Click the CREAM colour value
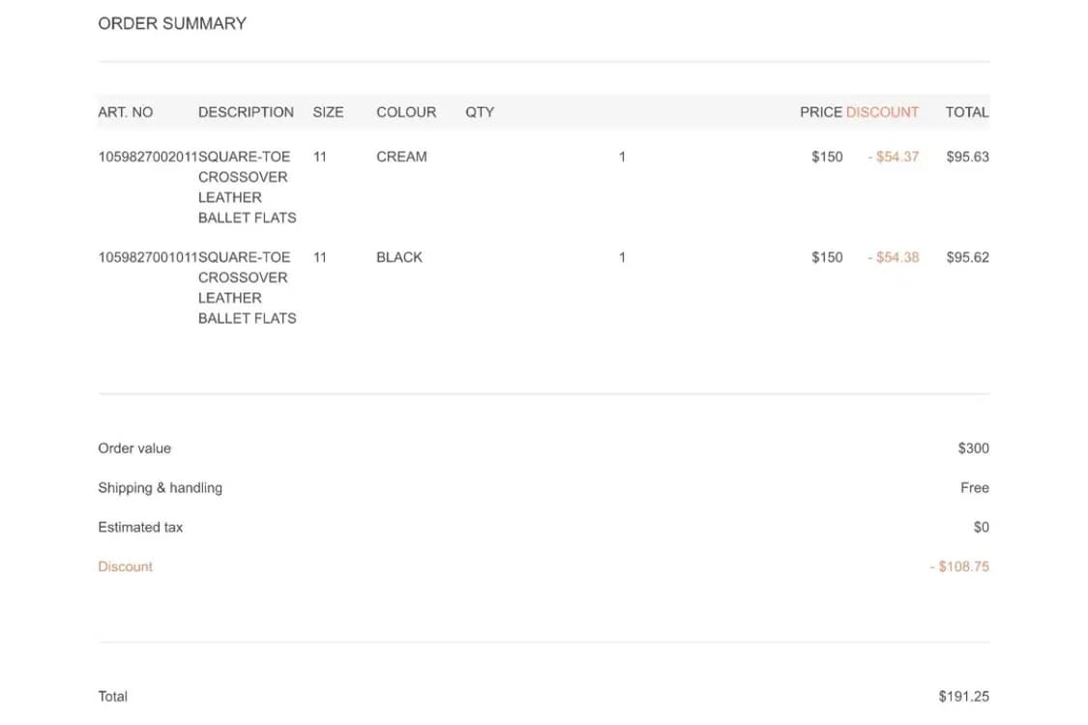 pyautogui.click(x=401, y=157)
